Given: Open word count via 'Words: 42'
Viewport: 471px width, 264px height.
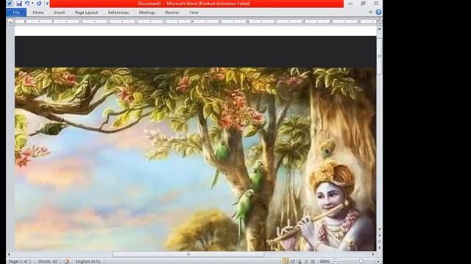Looking at the screenshot, I should pyautogui.click(x=47, y=261).
